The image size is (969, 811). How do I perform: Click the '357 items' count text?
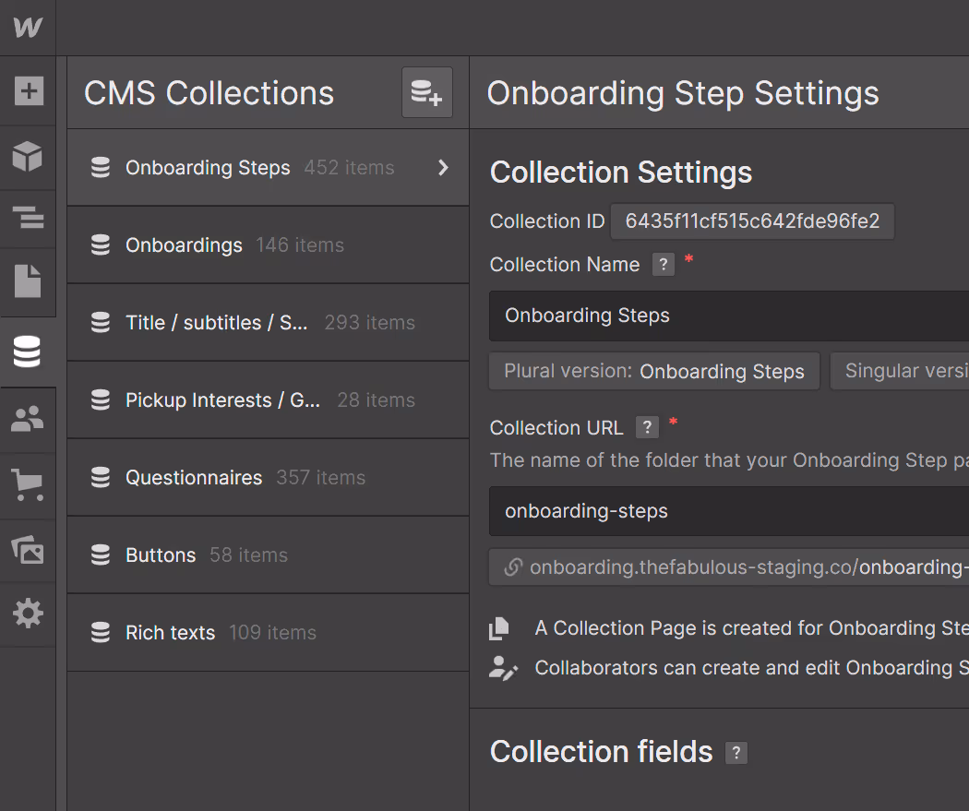321,477
